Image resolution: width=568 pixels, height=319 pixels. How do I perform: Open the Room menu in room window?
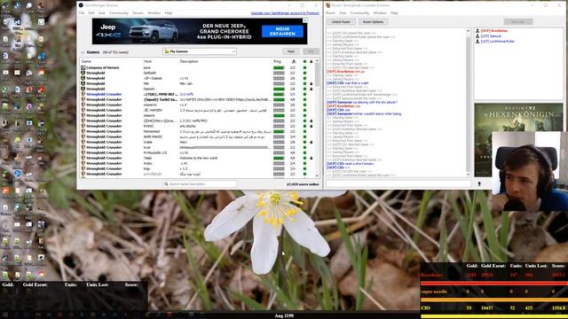tap(330, 13)
